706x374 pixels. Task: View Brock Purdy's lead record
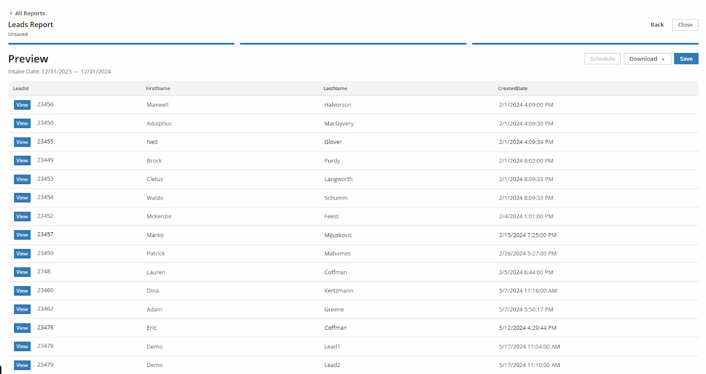[22, 161]
